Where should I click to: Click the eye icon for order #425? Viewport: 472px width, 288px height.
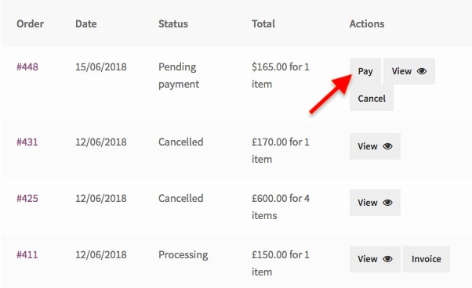387,203
